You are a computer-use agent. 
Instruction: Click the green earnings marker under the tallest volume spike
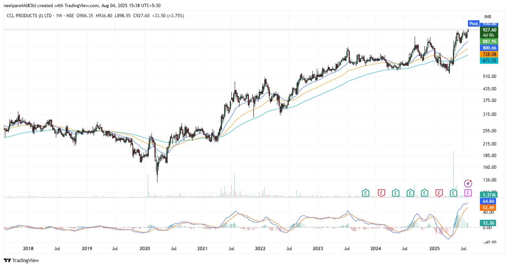[453, 193]
